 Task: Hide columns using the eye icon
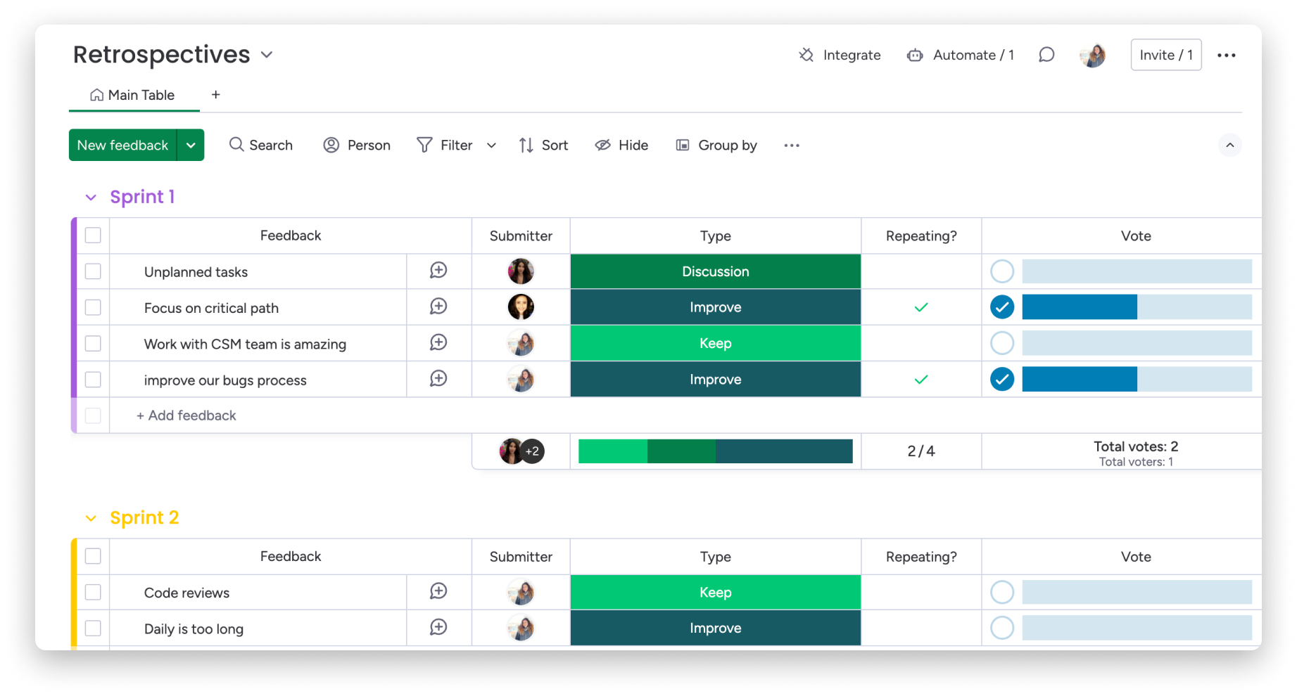pos(602,145)
